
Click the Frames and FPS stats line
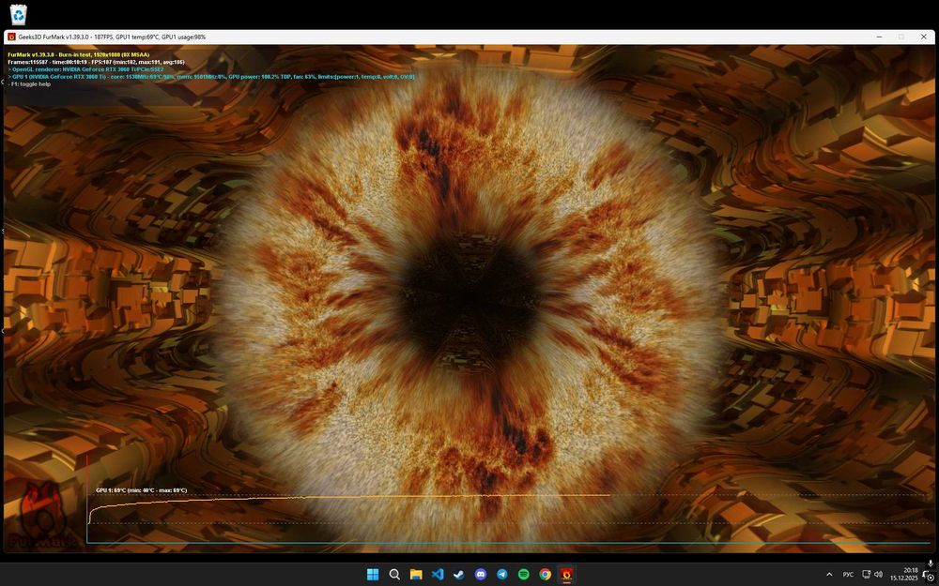96,62
